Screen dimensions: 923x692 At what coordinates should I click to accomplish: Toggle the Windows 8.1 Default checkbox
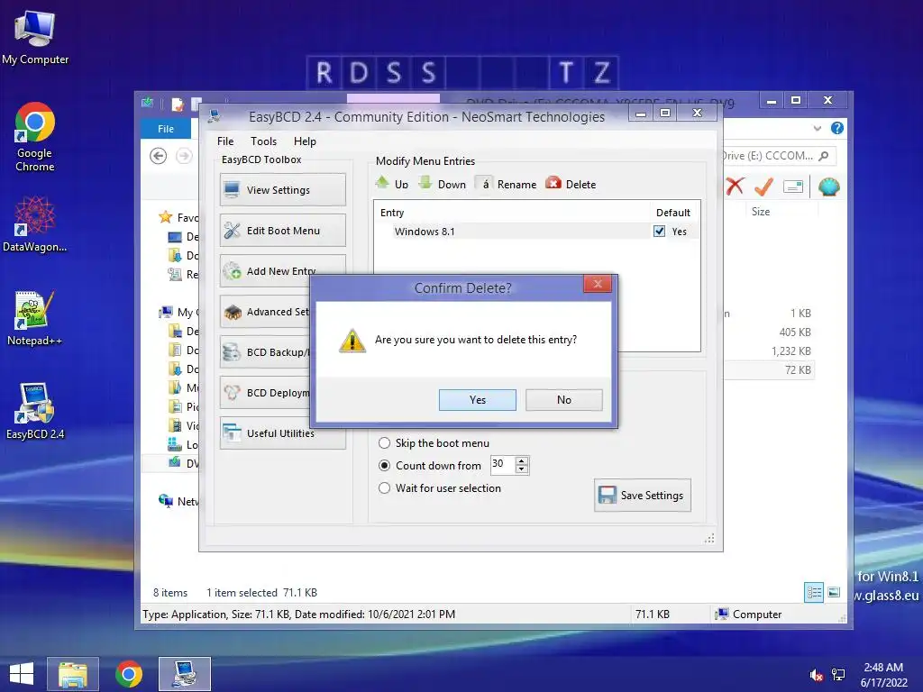point(659,232)
